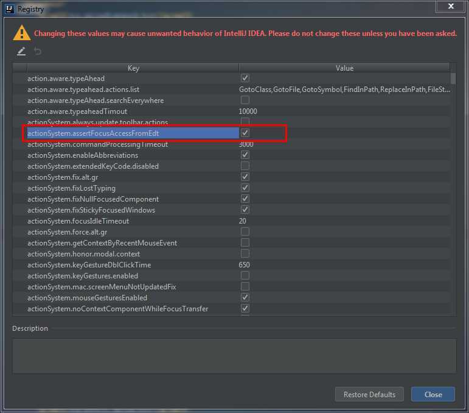Click the GotoClass,GotoFile,GotoSymbol value cell
Viewport: 469px width, 413px height.
344,90
